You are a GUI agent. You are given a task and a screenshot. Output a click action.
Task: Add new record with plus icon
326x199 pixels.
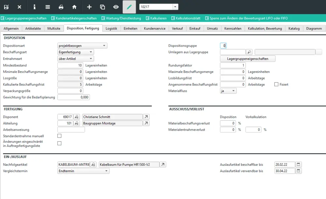point(89,7)
